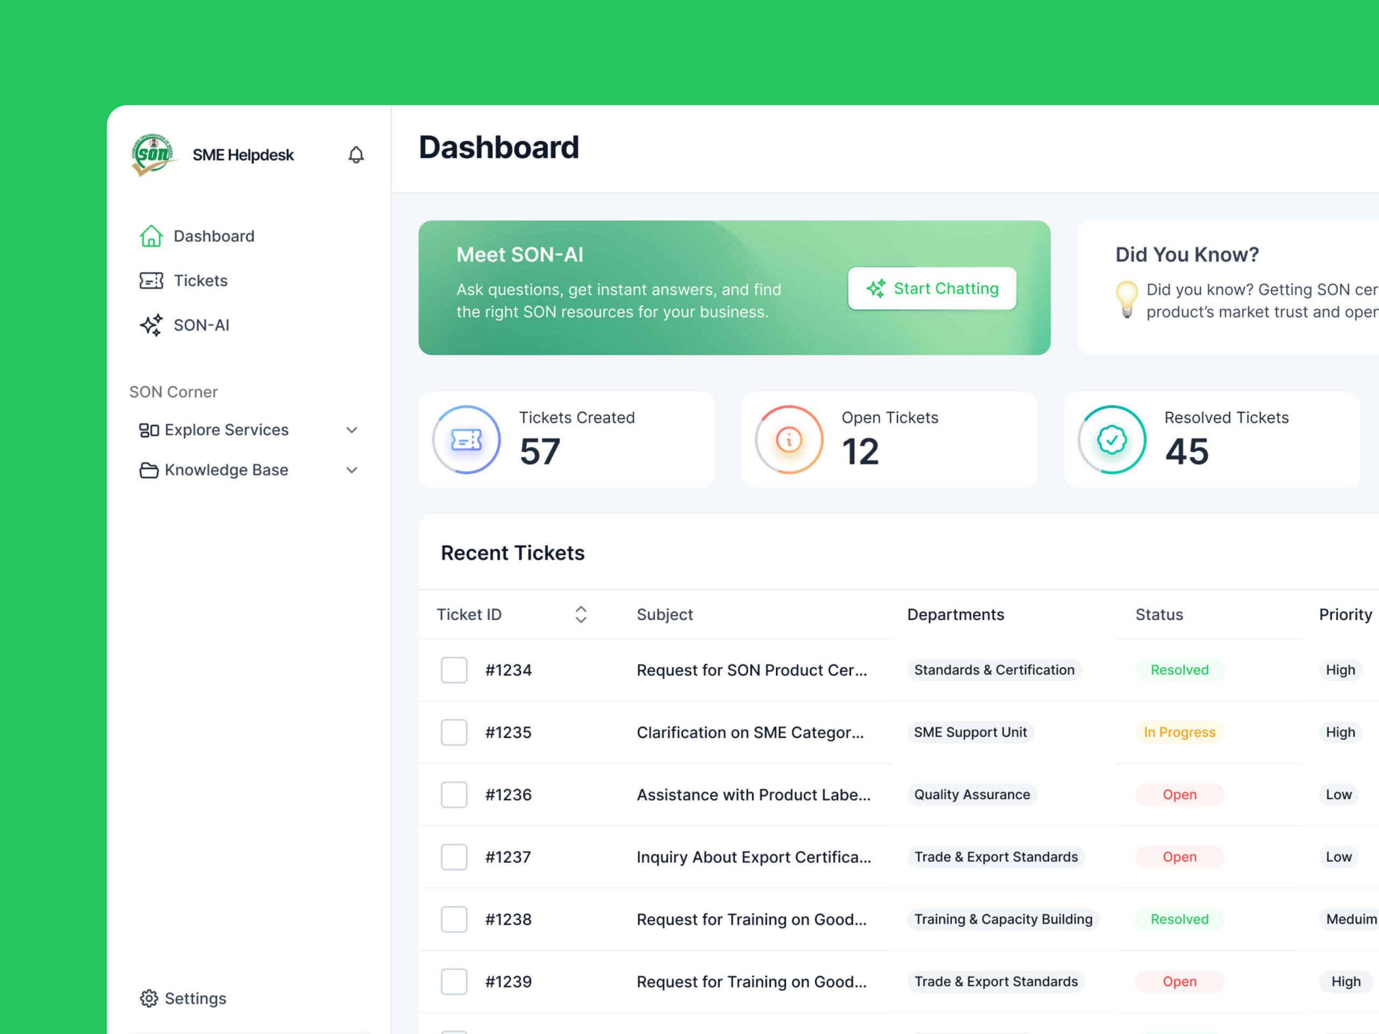Click the Knowledge Base folder icon
The width and height of the screenshot is (1379, 1034).
click(x=148, y=470)
